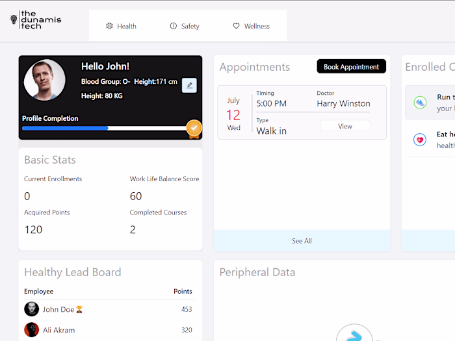The width and height of the screenshot is (455, 341).
Task: Click the profile completion badge checkmark
Action: (194, 128)
